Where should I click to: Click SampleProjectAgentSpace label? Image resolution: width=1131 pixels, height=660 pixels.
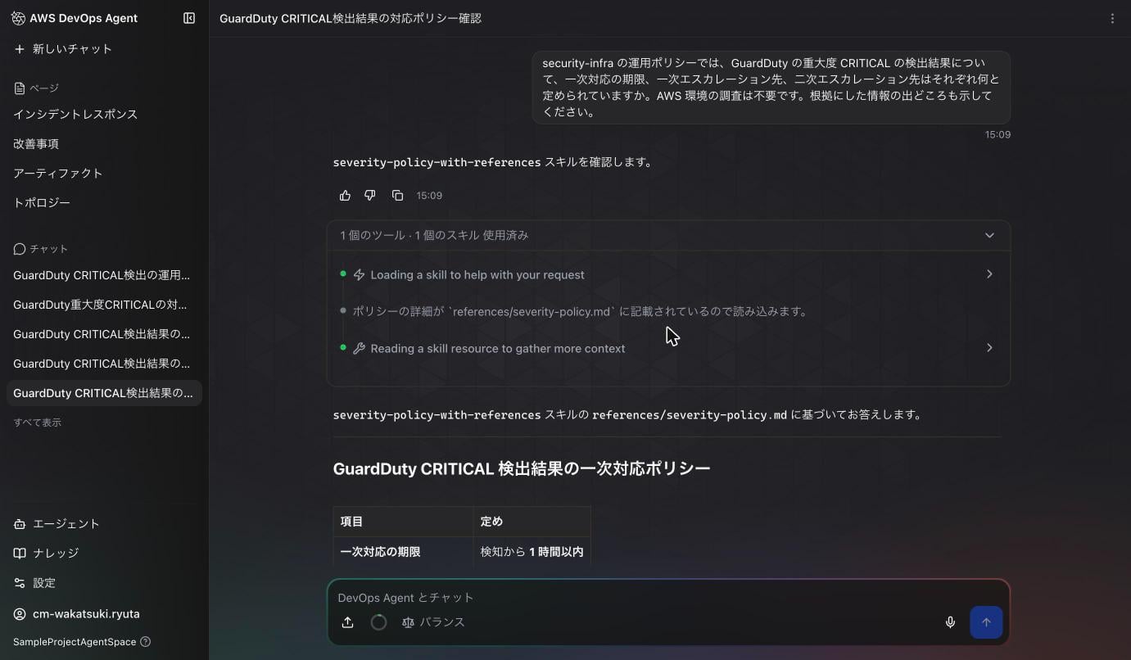pos(75,642)
